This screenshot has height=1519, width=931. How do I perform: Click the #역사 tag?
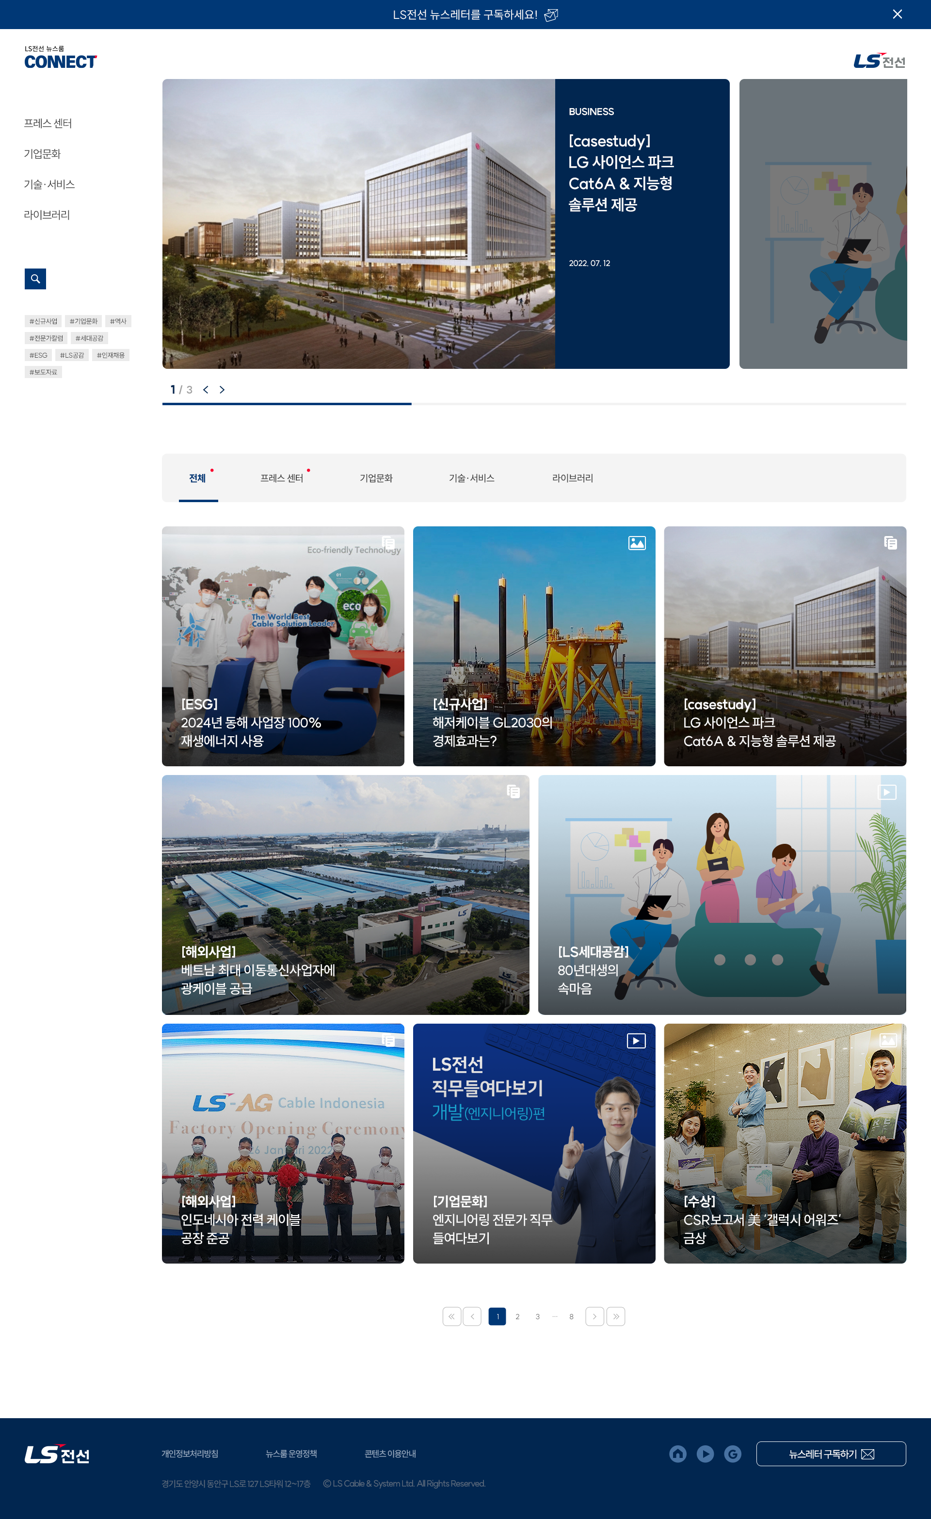point(118,321)
